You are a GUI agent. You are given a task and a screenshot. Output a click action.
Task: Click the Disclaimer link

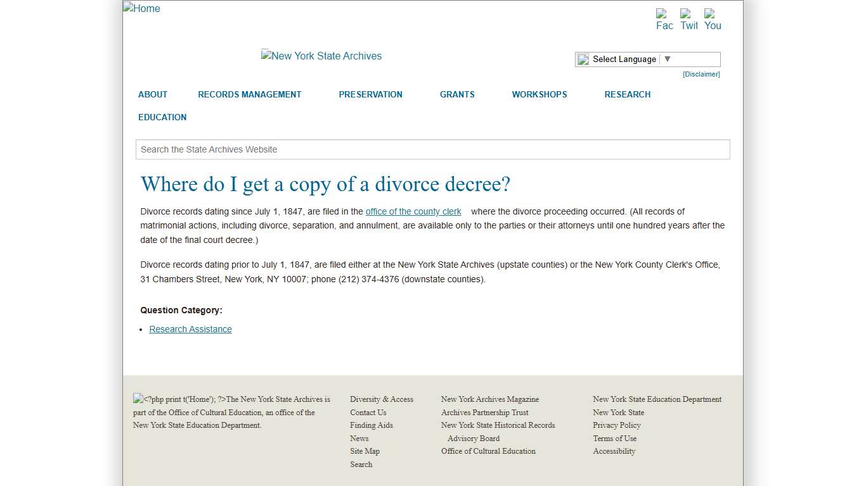point(701,74)
